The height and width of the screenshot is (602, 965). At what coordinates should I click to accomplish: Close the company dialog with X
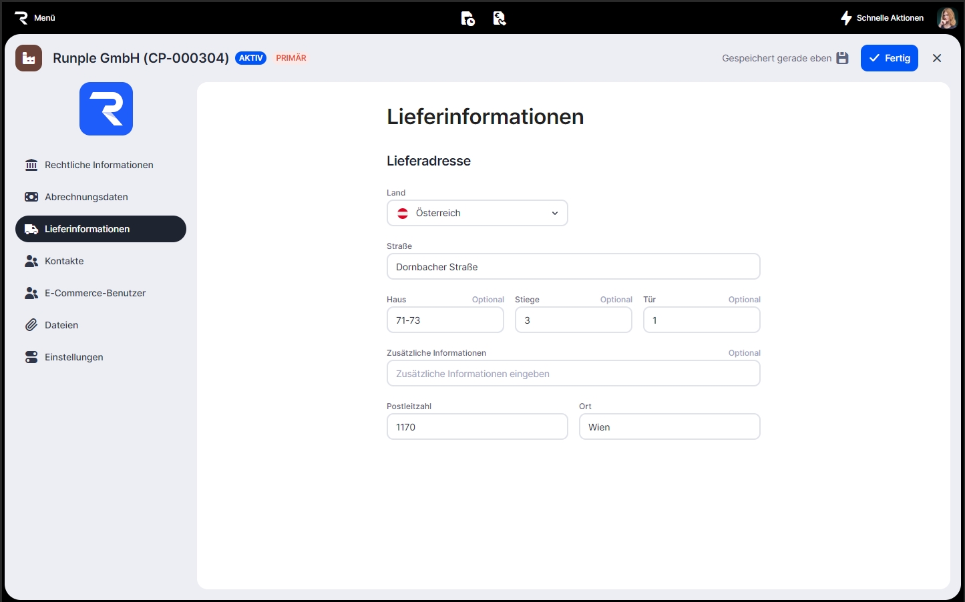pos(936,58)
